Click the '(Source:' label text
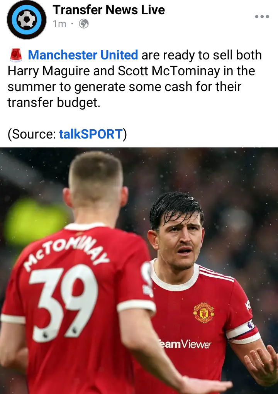Viewport: 278px width, 394px height. (32, 134)
